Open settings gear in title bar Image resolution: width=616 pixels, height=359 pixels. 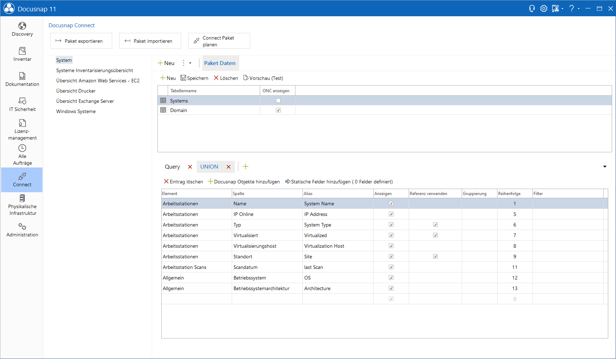[544, 8]
